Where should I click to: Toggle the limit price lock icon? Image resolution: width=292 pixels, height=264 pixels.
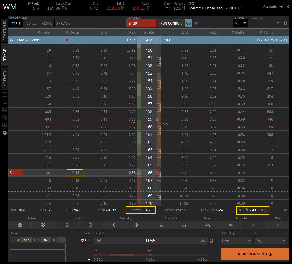pos(212,241)
